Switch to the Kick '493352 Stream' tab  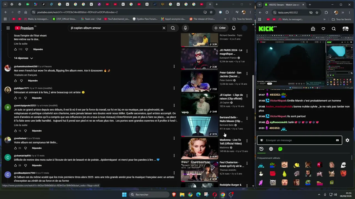pos(284,5)
